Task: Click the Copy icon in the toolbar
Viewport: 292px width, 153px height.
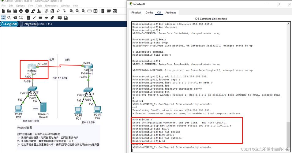Action: point(46,11)
